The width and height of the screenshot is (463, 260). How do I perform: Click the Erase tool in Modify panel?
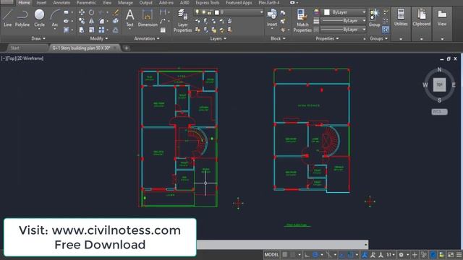pyautogui.click(x=116, y=12)
